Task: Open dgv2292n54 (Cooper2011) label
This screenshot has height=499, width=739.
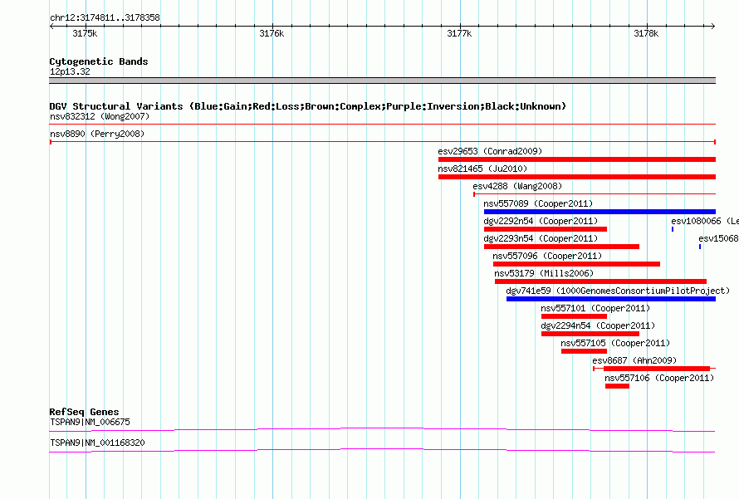Action: click(541, 221)
